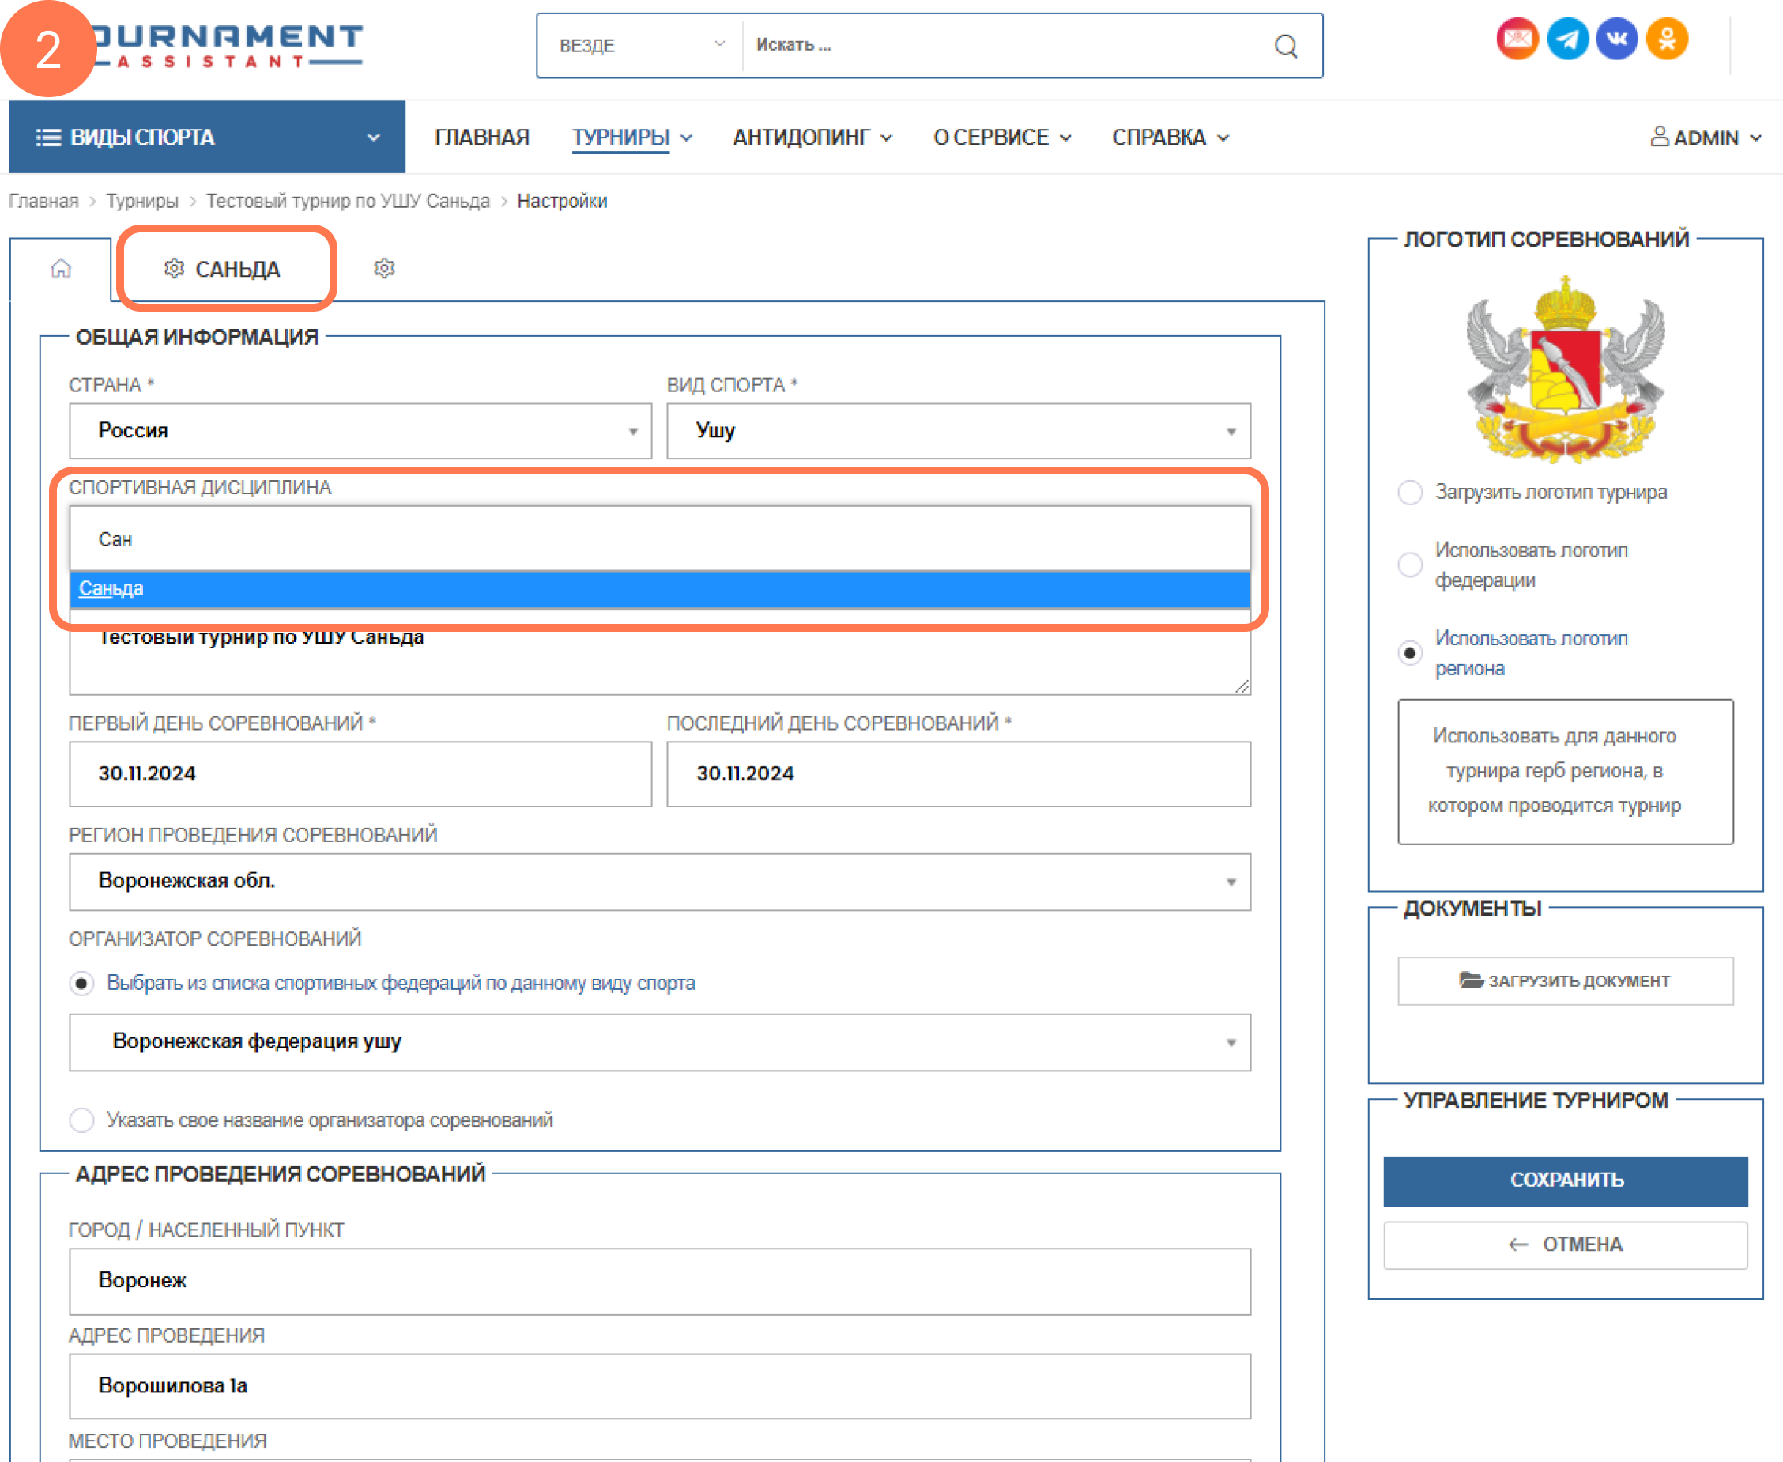This screenshot has height=1462, width=1783.
Task: Open Тестовый турнир по УШУ Саньда breadcrumb
Action: (348, 202)
